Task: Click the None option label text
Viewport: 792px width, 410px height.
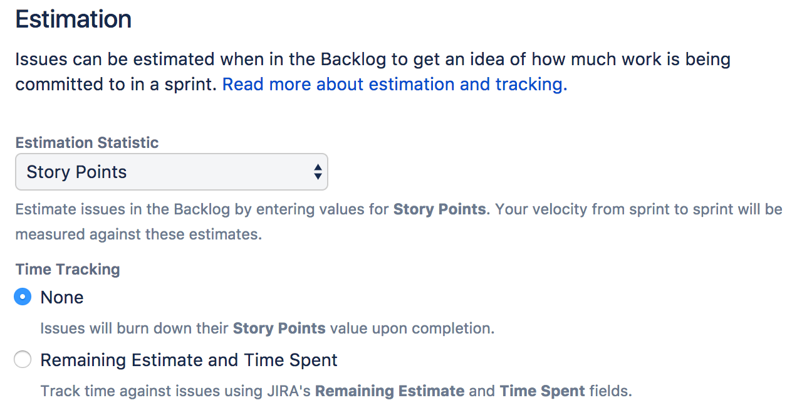Action: [x=62, y=297]
